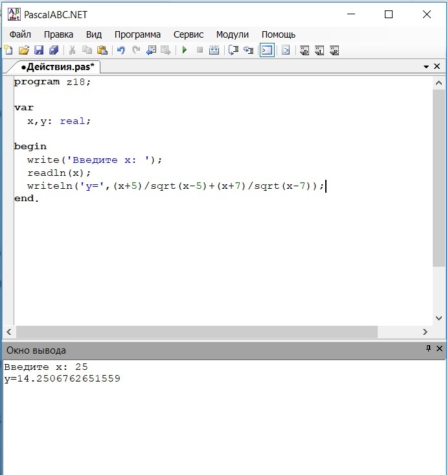Screen dimensions: 447x475
Task: Click output line 'Введите x: 25'
Action: (45, 367)
